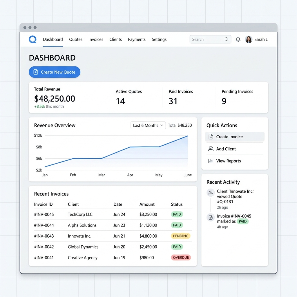Open the Settings tab

pos(159,39)
